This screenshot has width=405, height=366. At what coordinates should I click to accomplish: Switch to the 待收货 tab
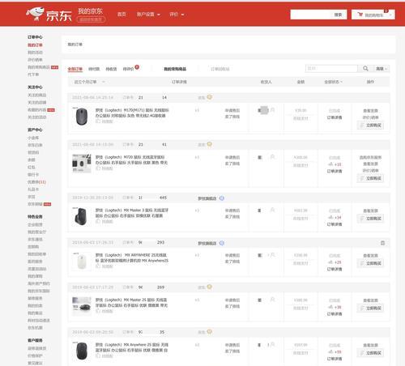(x=111, y=69)
